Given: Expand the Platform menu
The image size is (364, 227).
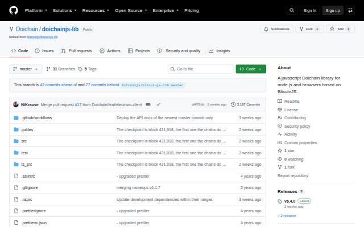Looking at the screenshot, I should 36,10.
